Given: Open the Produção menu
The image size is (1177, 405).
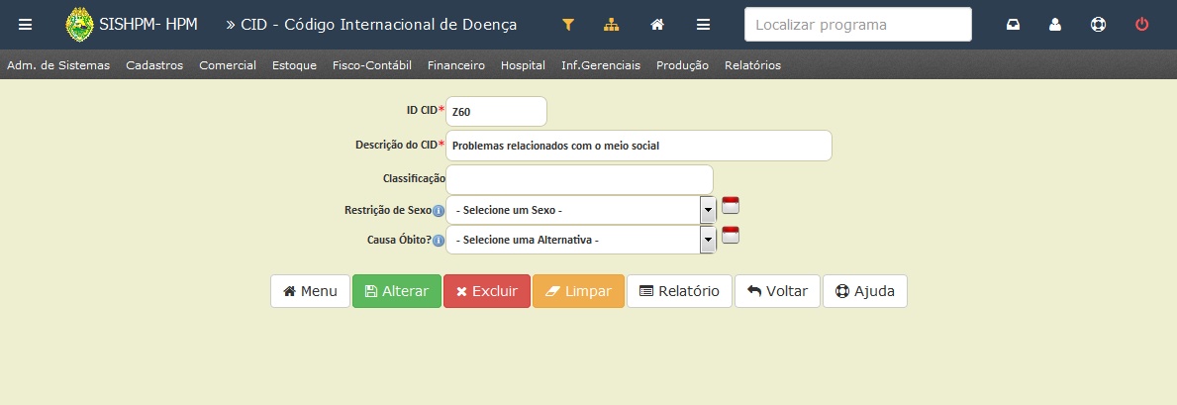Looking at the screenshot, I should pyautogui.click(x=682, y=65).
